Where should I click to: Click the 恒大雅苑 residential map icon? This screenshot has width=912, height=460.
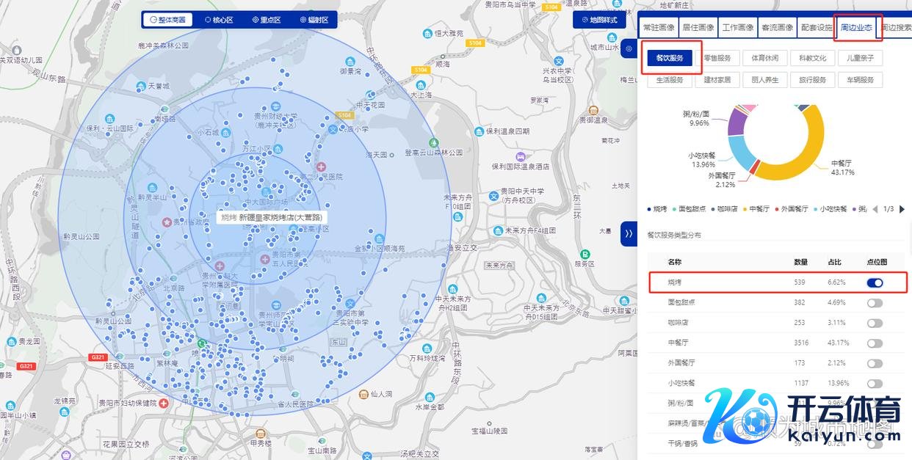427,33
